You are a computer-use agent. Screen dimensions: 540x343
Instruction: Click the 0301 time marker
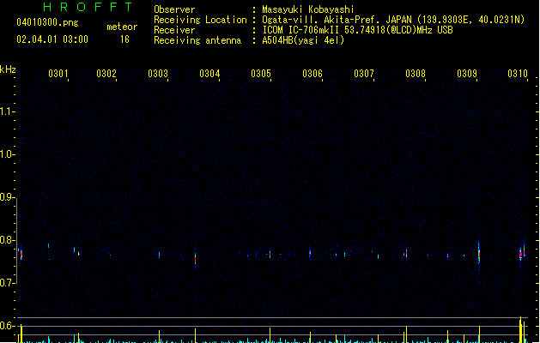(x=58, y=74)
